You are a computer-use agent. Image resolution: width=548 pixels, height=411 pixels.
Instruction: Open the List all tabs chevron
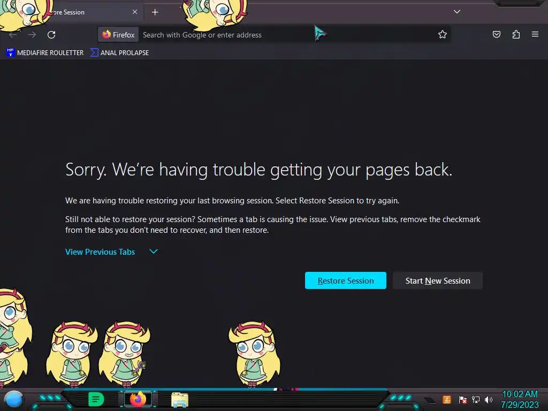(457, 12)
